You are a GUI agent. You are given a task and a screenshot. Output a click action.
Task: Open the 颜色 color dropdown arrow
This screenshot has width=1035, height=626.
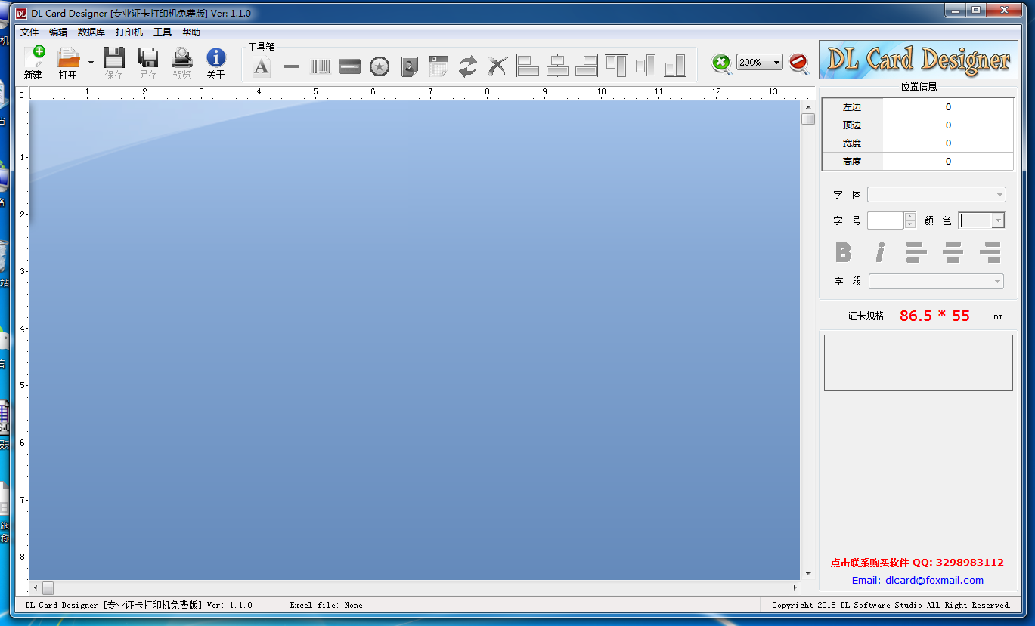pyautogui.click(x=998, y=220)
